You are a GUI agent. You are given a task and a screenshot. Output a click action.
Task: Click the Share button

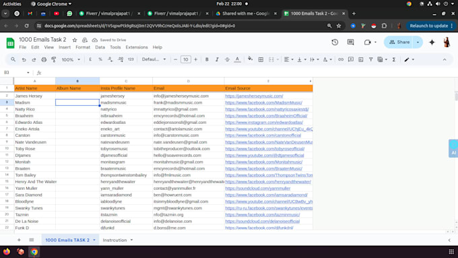click(x=399, y=42)
